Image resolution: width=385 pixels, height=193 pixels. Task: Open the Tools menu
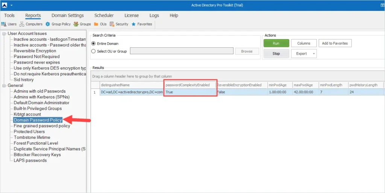click(x=9, y=15)
